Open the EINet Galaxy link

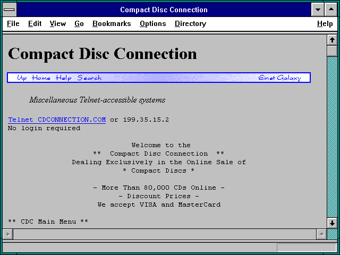click(279, 78)
